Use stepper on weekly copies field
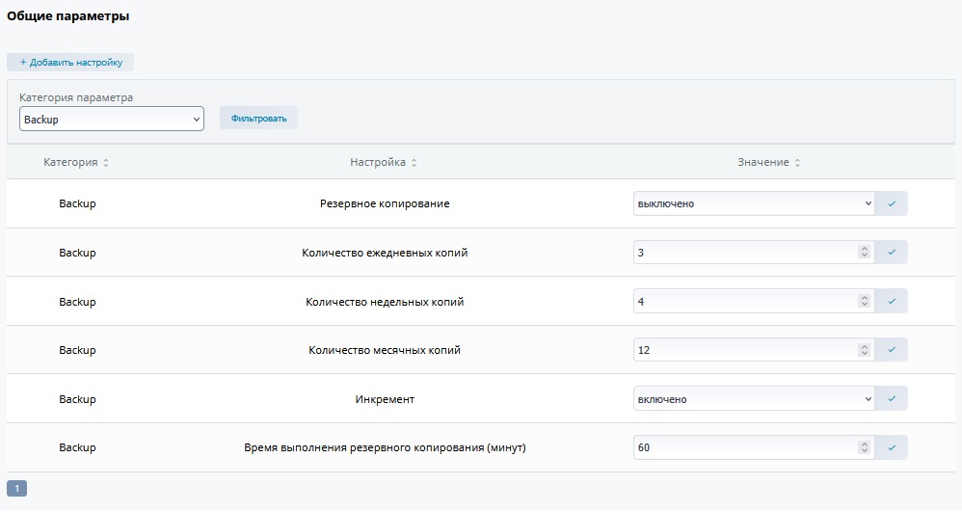The width and height of the screenshot is (962, 512). coord(864,301)
